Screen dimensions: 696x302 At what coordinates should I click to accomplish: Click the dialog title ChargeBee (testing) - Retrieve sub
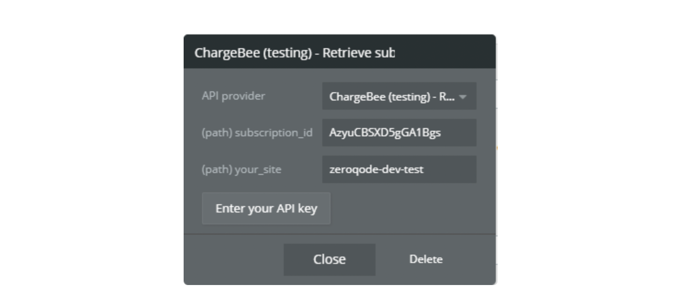294,53
